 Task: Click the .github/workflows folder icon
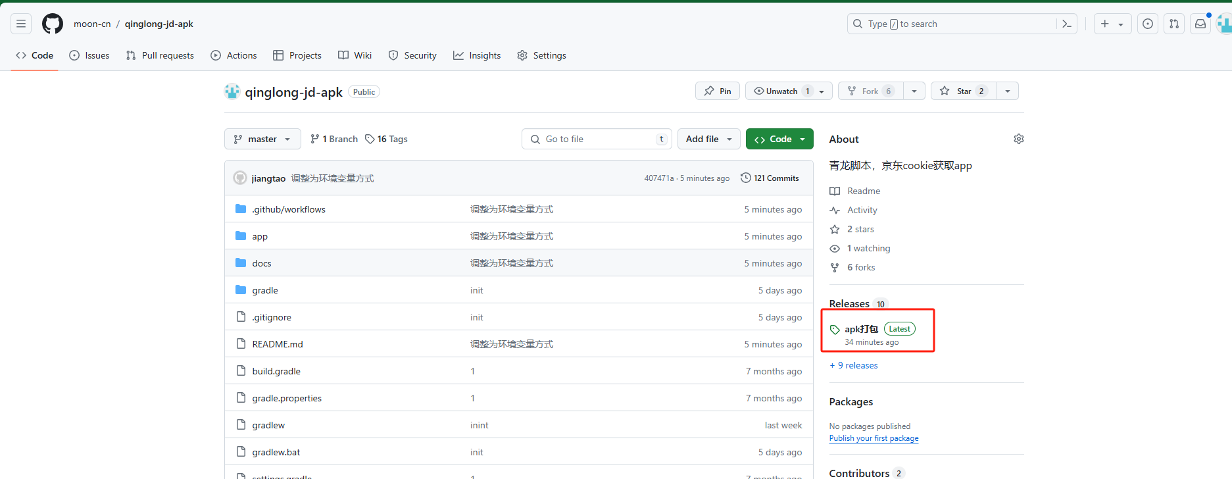[x=241, y=209]
